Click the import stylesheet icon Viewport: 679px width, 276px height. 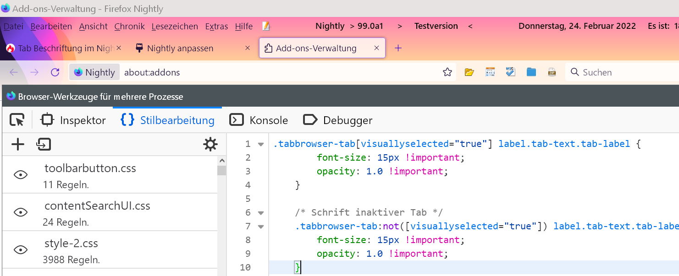click(x=44, y=145)
